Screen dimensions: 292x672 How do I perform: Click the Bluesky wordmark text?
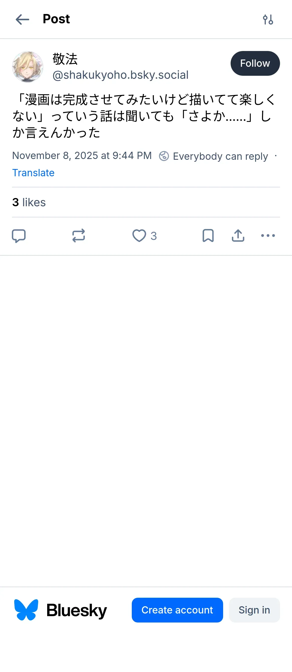click(77, 610)
